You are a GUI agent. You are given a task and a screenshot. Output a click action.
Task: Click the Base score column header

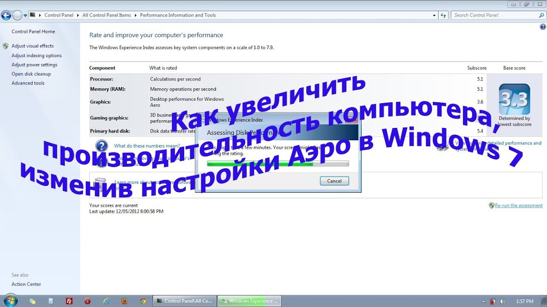(x=514, y=68)
